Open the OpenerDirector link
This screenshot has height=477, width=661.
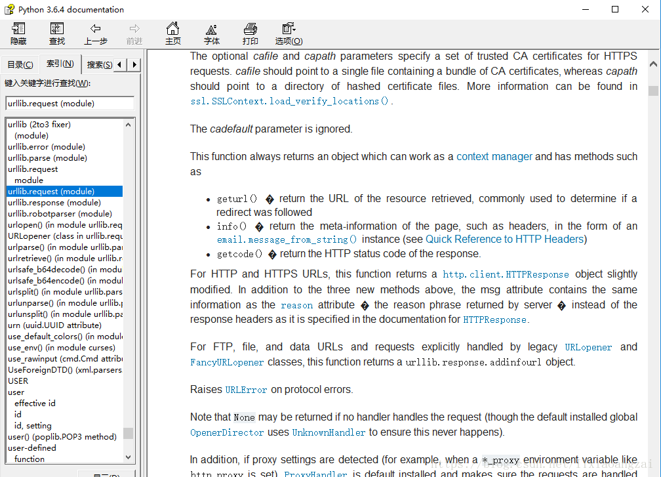pyautogui.click(x=227, y=433)
